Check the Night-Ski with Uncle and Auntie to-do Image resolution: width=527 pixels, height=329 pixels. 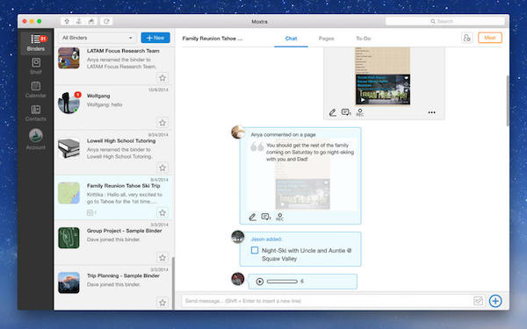255,250
